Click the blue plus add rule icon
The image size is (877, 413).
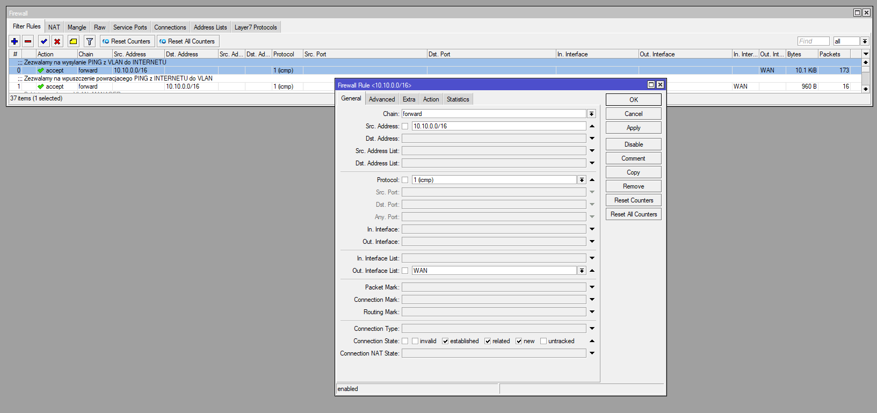[15, 41]
